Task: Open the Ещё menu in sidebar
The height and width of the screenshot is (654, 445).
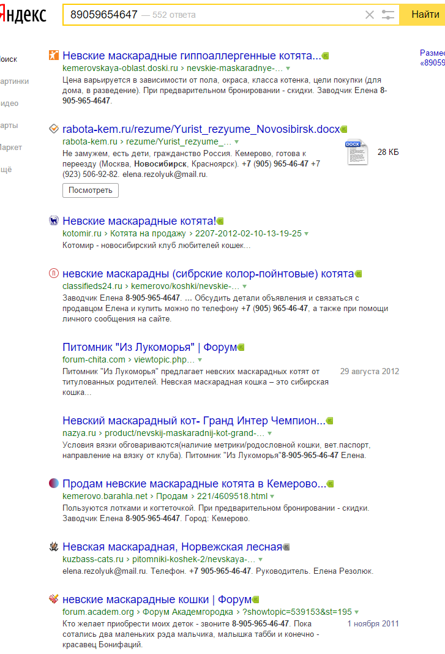Action: (x=6, y=170)
